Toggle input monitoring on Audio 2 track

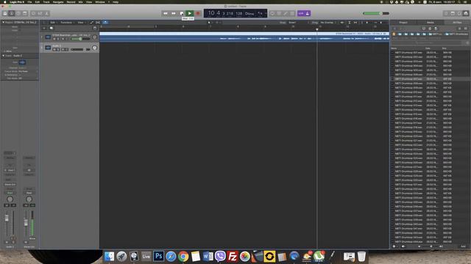(x=67, y=49)
